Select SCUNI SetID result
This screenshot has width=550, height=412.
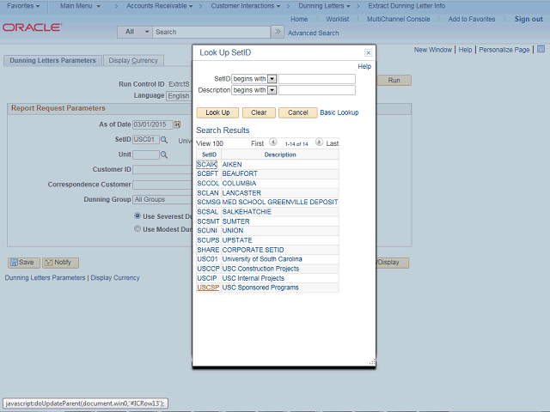click(207, 231)
